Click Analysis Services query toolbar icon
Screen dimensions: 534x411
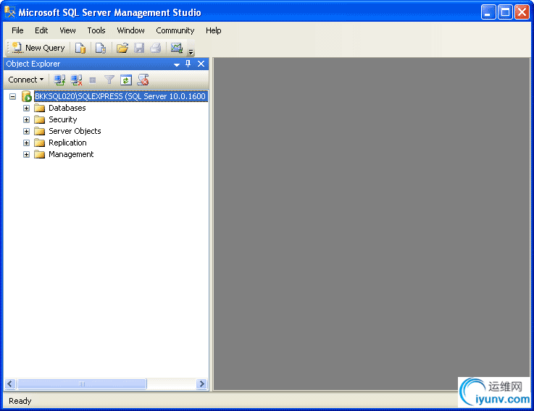[101, 48]
